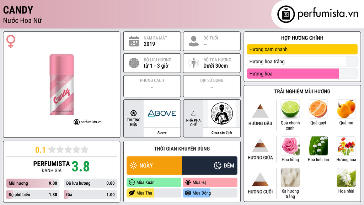Click the perfumer illustration avatar
This screenshot has height=205, width=364.
click(222, 114)
